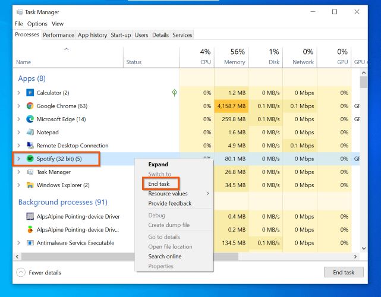Viewport: 381px width, 297px height.
Task: Expand the Remote Desktop Connection row
Action: point(18,145)
